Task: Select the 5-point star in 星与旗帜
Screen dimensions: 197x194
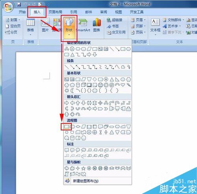Action: click(x=84, y=168)
